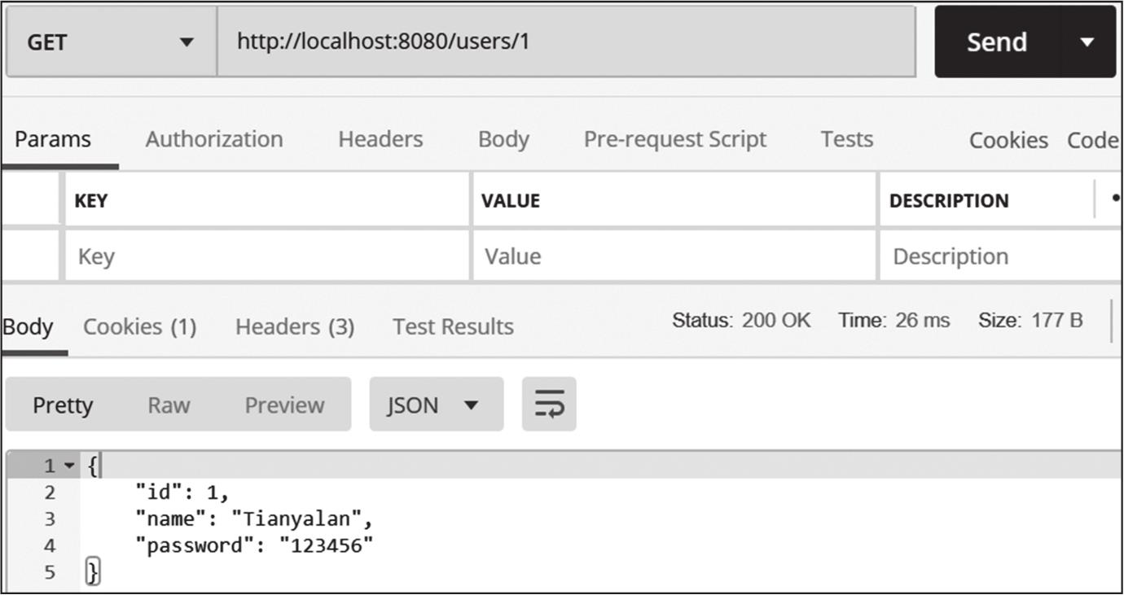Click the KEY column header
Screen dimensions: 1124x595
coord(91,200)
